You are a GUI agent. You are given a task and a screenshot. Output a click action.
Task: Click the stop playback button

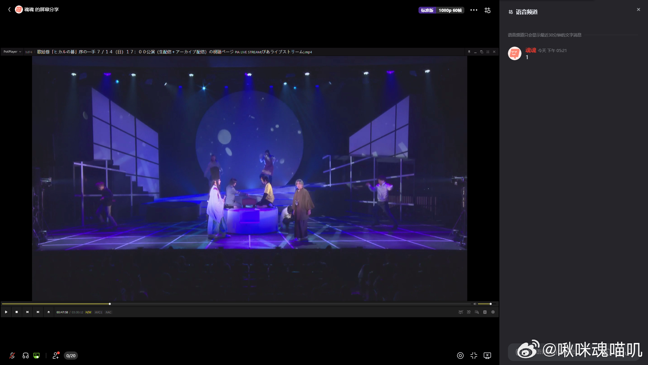(17, 312)
